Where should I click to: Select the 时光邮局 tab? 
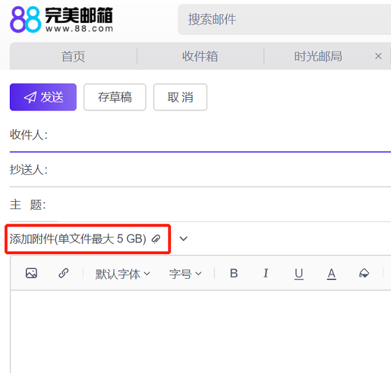(318, 56)
